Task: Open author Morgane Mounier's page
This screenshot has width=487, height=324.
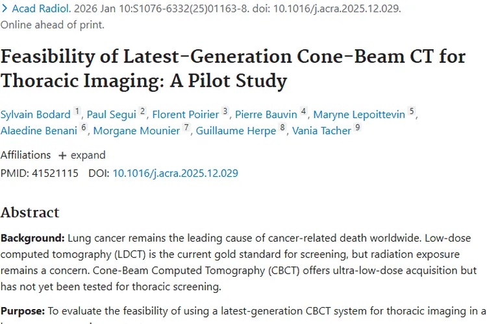Action: [x=137, y=130]
